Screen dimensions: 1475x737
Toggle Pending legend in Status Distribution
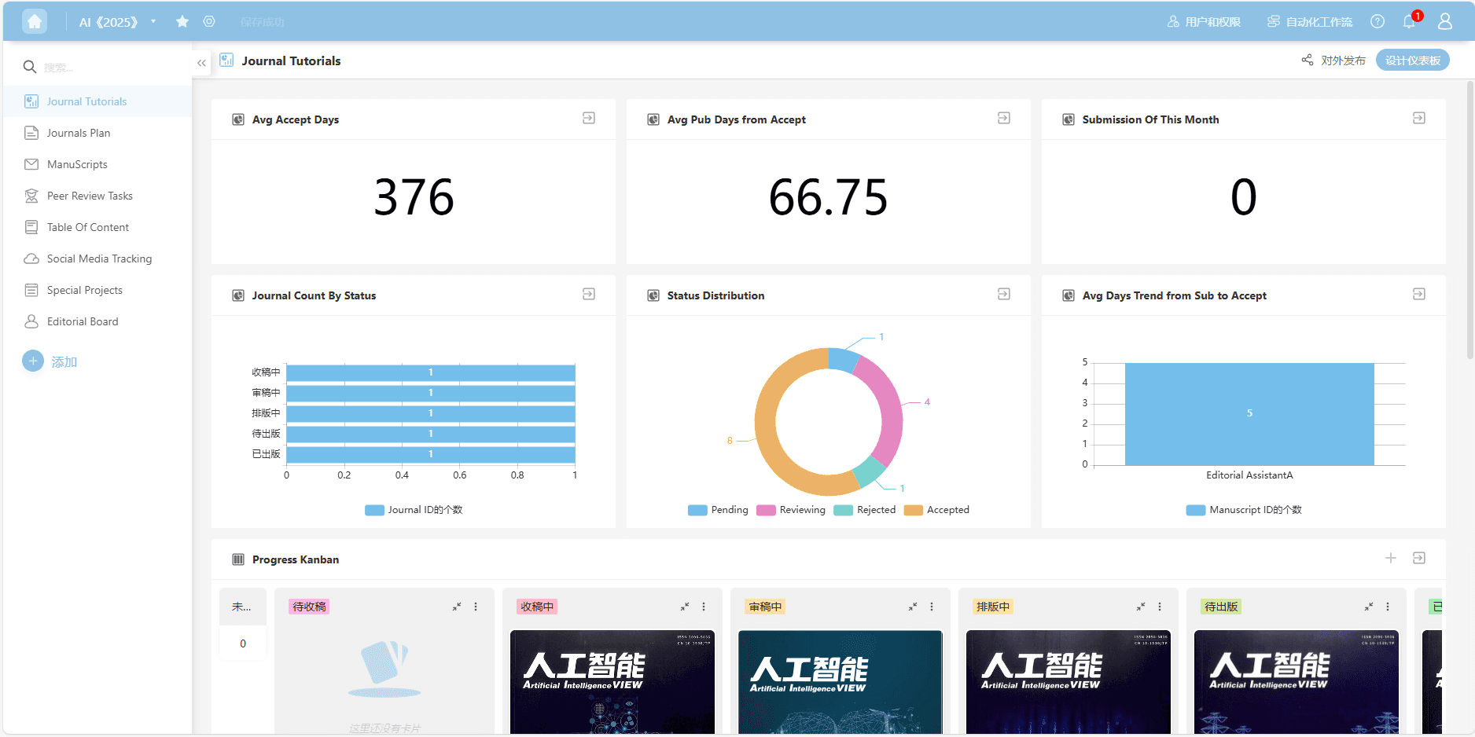click(719, 510)
